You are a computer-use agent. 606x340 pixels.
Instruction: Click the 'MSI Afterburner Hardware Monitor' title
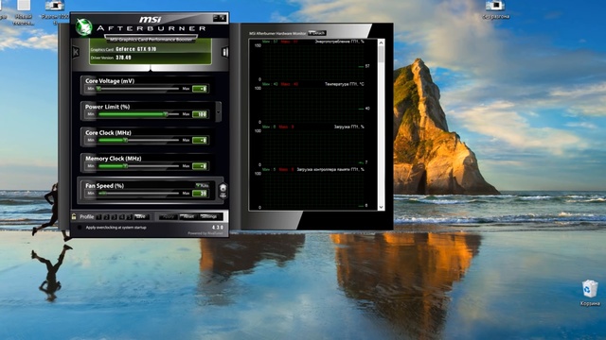tap(277, 34)
